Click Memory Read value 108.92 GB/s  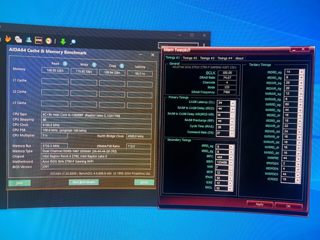coord(55,70)
